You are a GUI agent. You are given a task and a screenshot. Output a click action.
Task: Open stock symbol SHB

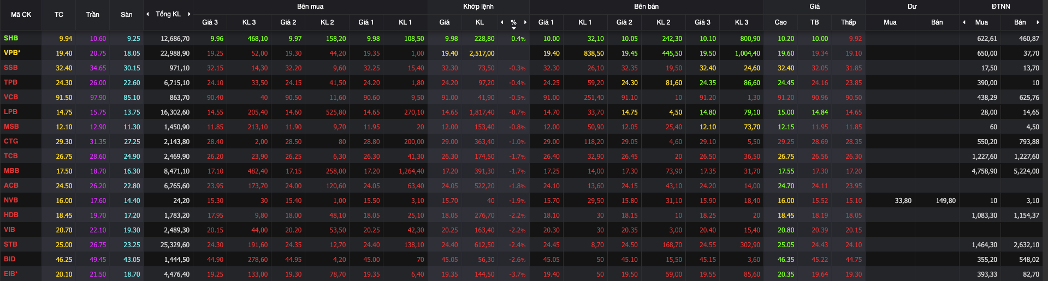click(11, 38)
